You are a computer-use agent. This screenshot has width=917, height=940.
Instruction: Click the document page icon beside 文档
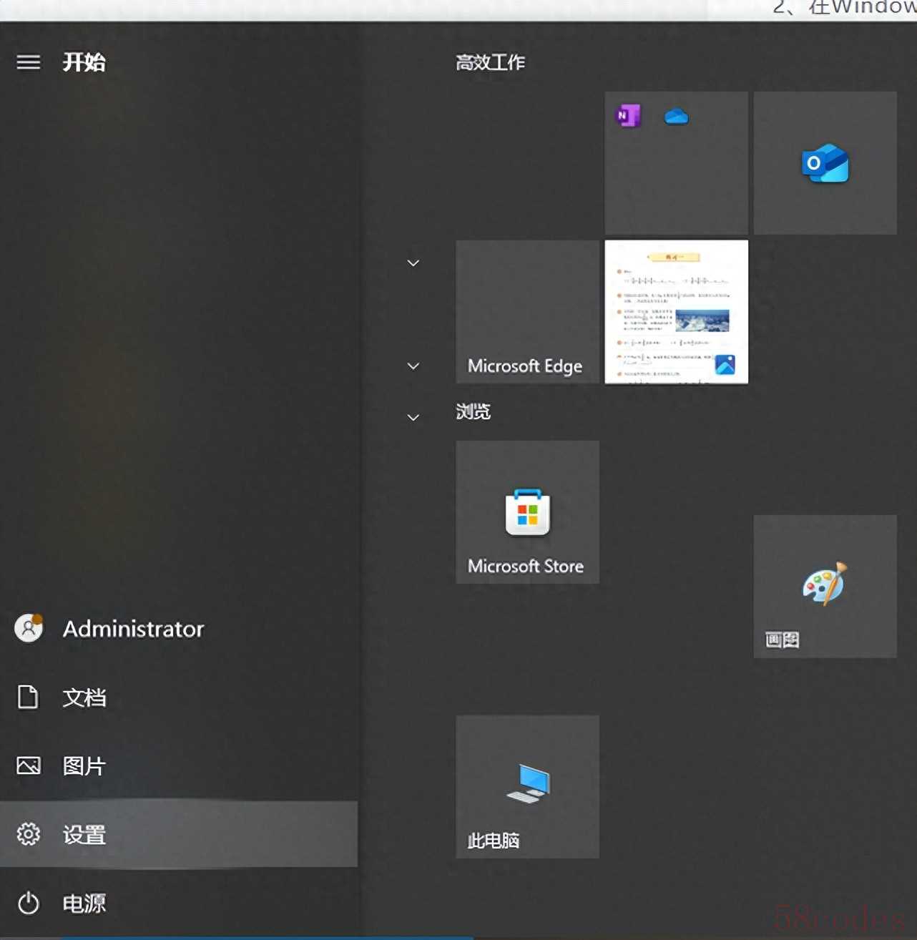coord(28,697)
